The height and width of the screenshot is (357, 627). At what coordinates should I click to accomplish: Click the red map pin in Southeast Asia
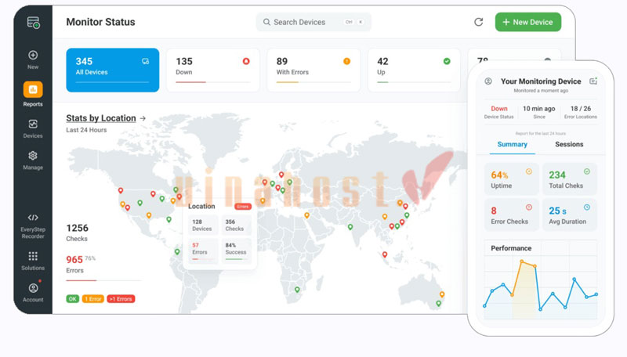pos(385,254)
